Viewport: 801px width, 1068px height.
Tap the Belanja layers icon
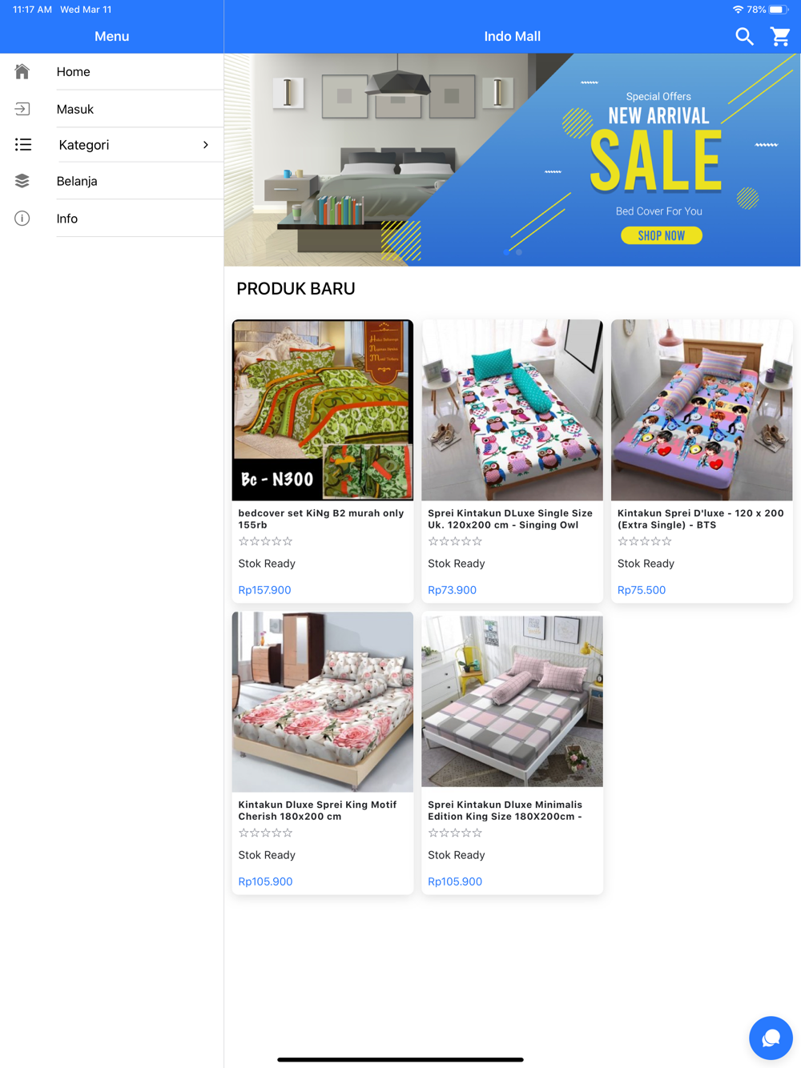[x=22, y=181]
